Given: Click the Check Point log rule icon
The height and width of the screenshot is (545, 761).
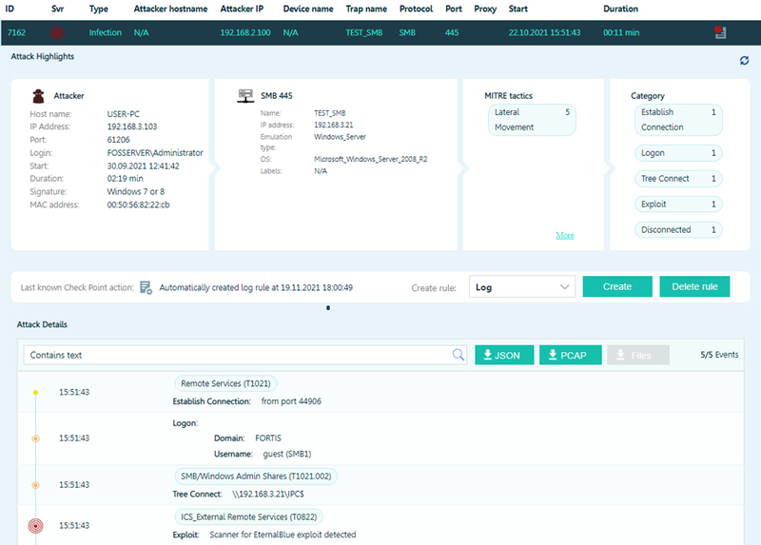Looking at the screenshot, I should pyautogui.click(x=146, y=287).
